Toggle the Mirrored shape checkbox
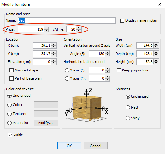165x154 pixels. click(x=11, y=70)
